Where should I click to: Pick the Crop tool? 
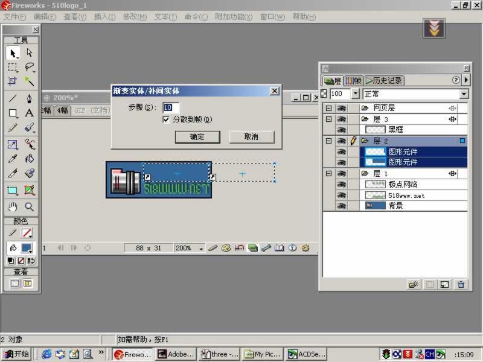pyautogui.click(x=13, y=82)
